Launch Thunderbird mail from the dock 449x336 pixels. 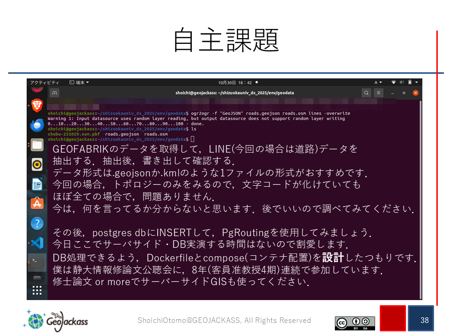coord(37,125)
